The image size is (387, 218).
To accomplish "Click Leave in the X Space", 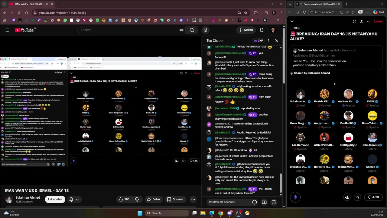I will click(378, 21).
